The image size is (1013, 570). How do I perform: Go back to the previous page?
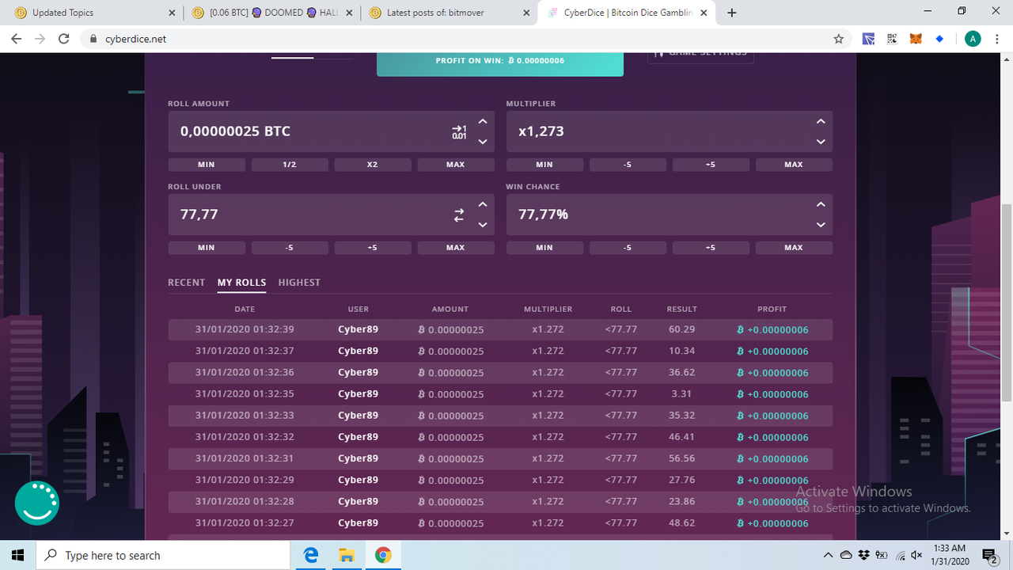coord(17,39)
